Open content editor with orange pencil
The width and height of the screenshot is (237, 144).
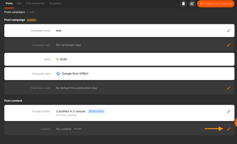tap(229, 129)
